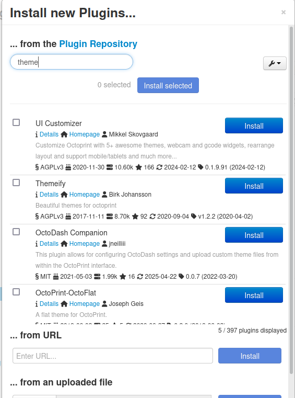295x398 pixels.
Task: Click home icon beside UI Customizer Homepage
Action: pyautogui.click(x=64, y=134)
